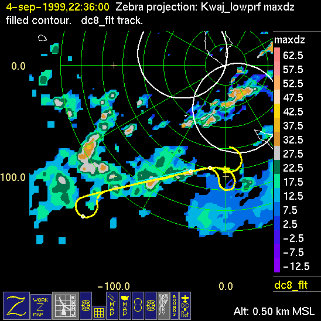The width and height of the screenshot is (321, 321).
Task: Click the gray 27.5 color bar segment
Action: click(x=277, y=153)
